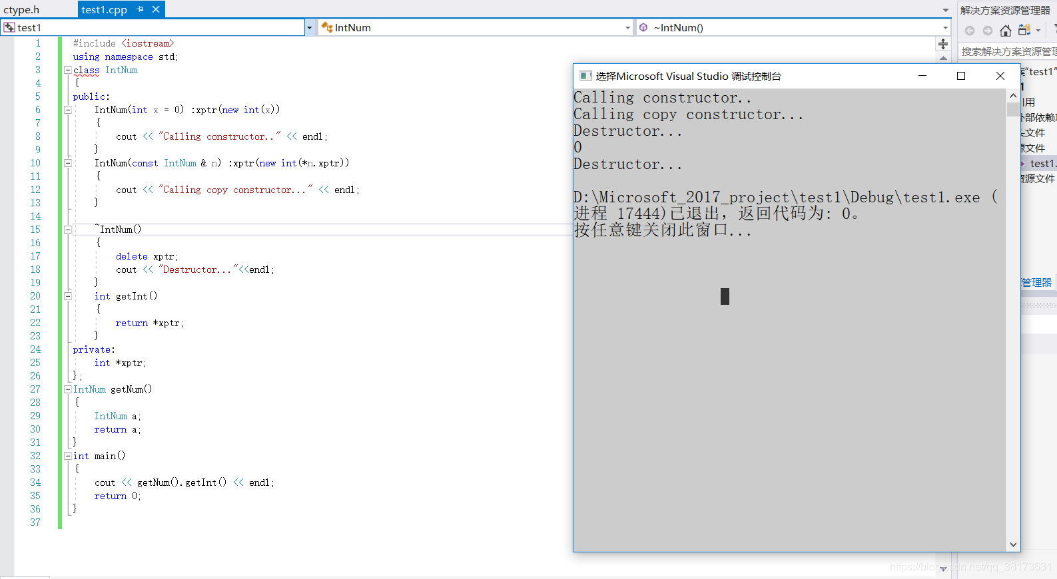Screen dimensions: 1057x579
Task: Click the 'delete xptr;' statement
Action: coord(147,256)
